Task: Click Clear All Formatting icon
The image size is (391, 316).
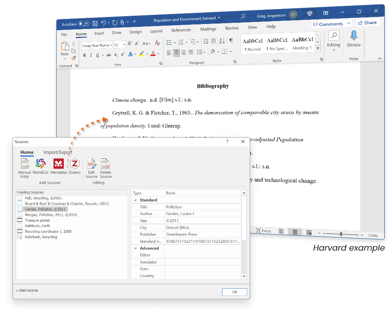Action: [x=157, y=43]
